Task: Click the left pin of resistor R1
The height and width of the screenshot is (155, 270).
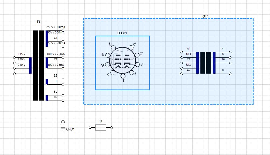Action: coord(90,128)
